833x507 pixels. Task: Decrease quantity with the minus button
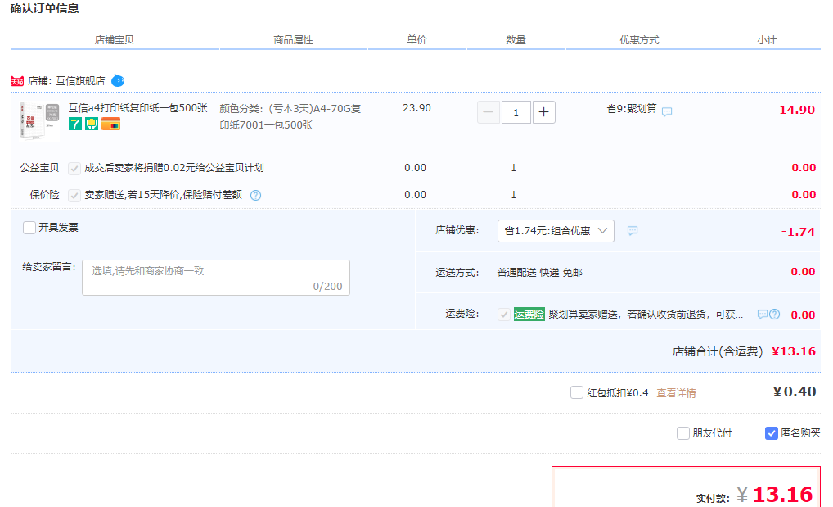(x=488, y=112)
